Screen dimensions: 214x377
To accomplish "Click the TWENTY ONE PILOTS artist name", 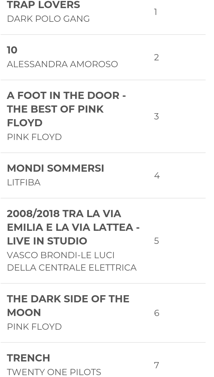I will click(x=54, y=372).
